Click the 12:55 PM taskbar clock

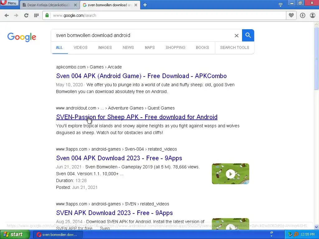click(x=307, y=235)
